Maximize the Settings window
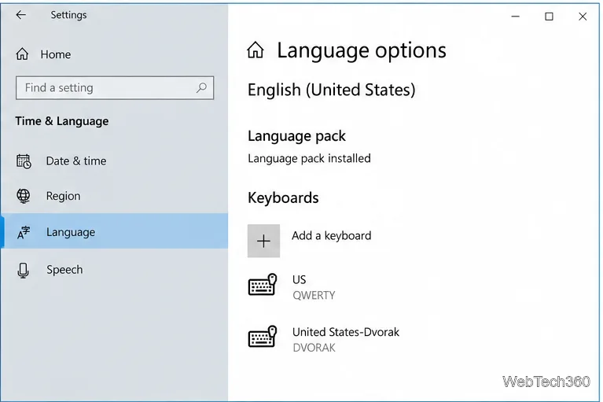 point(549,17)
